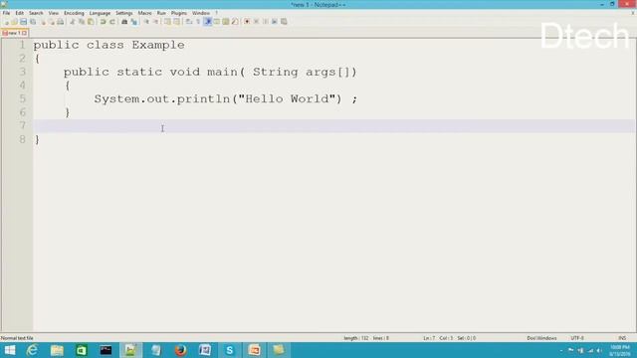Open Find with the binoculars icon

click(x=123, y=22)
